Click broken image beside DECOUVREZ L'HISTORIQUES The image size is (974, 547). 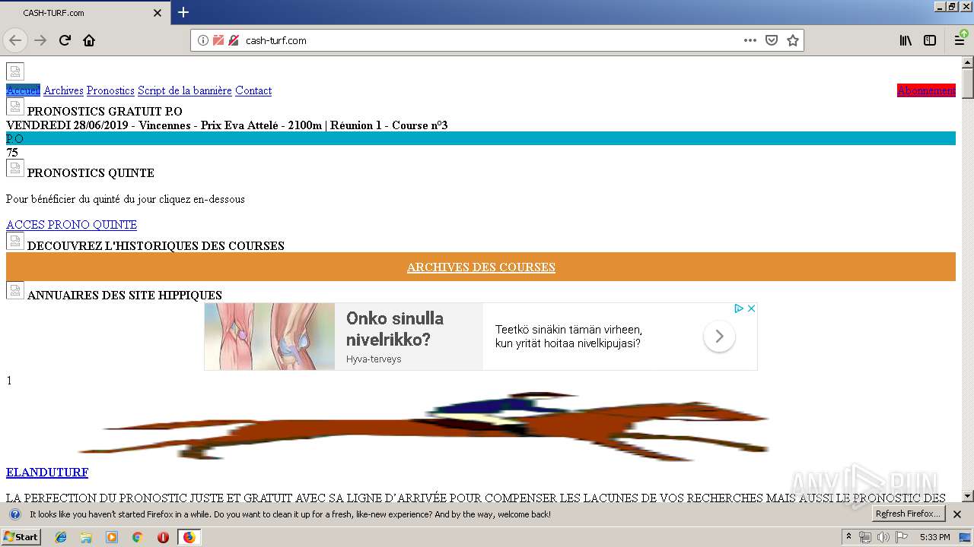pyautogui.click(x=15, y=241)
